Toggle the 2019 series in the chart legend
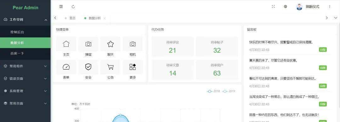Image resolution: width=340 pixels, height=122 pixels. (229, 91)
